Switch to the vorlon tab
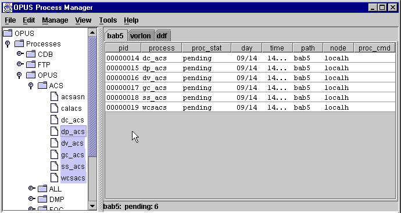This screenshot has width=401, height=213. pyautogui.click(x=141, y=36)
